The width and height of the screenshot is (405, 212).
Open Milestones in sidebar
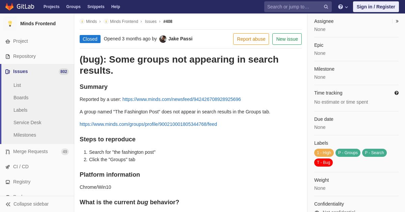(25, 135)
